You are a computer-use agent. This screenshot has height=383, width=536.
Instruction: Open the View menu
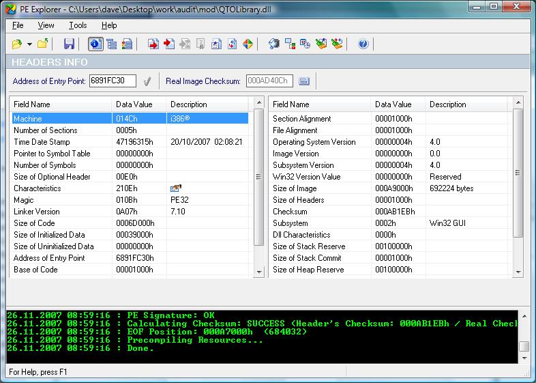pos(46,25)
